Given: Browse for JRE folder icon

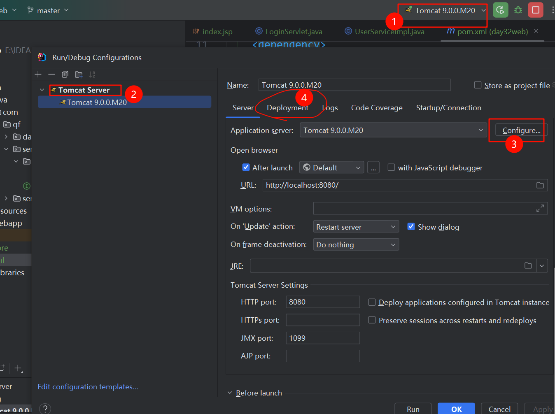Looking at the screenshot, I should tap(528, 266).
